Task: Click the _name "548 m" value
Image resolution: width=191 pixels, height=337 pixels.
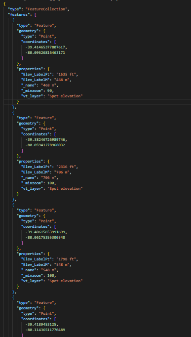Action: (49, 270)
